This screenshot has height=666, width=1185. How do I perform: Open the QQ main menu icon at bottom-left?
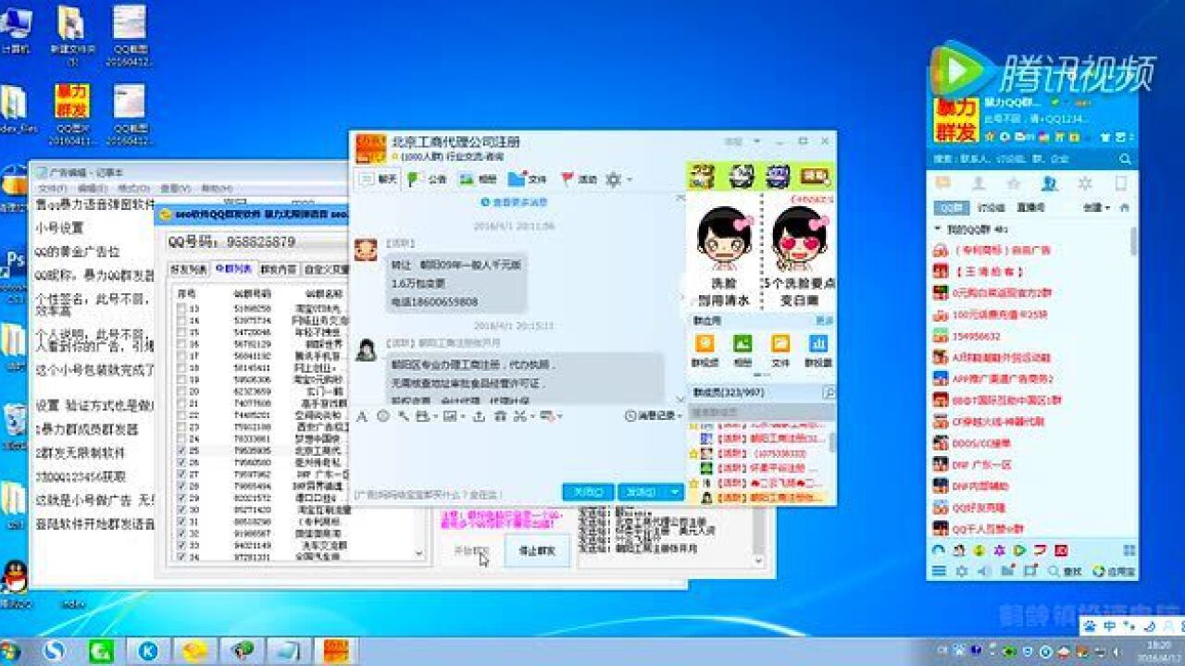[940, 572]
